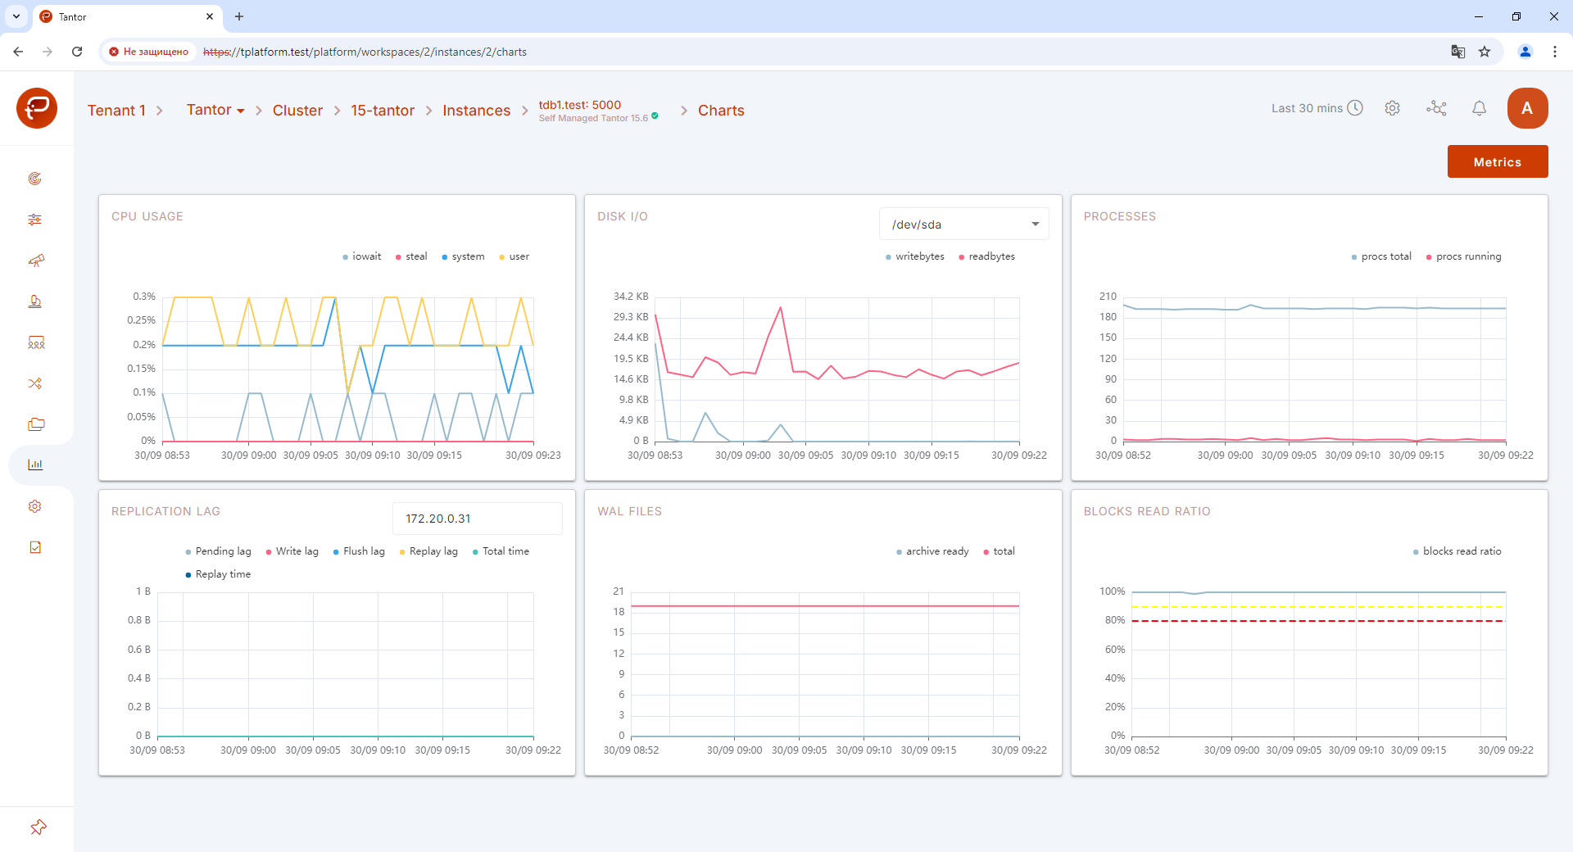Toggle blocks read ratio legend entry

point(1457,551)
